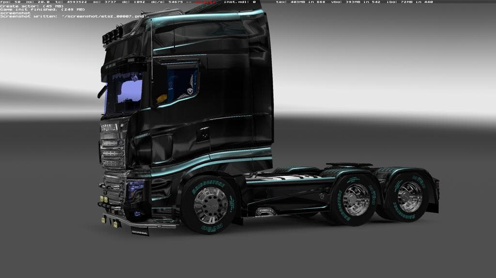Click the "dc/s: 54675" readout
Screen dimensions: 496x278
tap(167, 2)
